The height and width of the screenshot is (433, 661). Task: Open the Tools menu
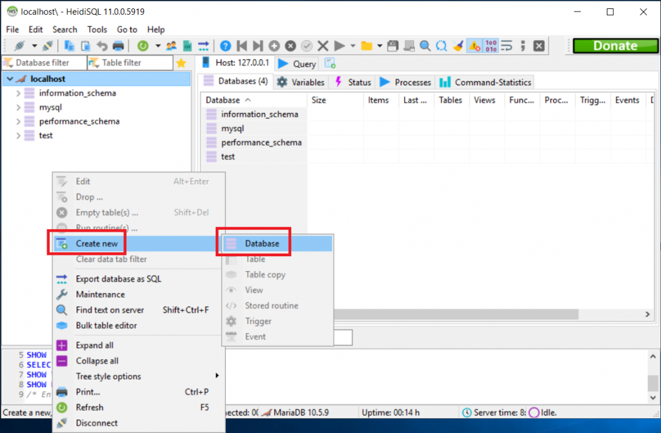[97, 30]
